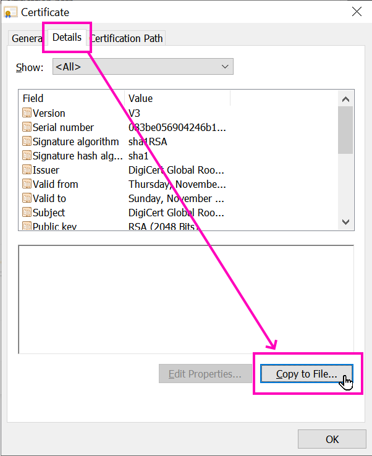
Task: Click the value V3
Action: [134, 113]
